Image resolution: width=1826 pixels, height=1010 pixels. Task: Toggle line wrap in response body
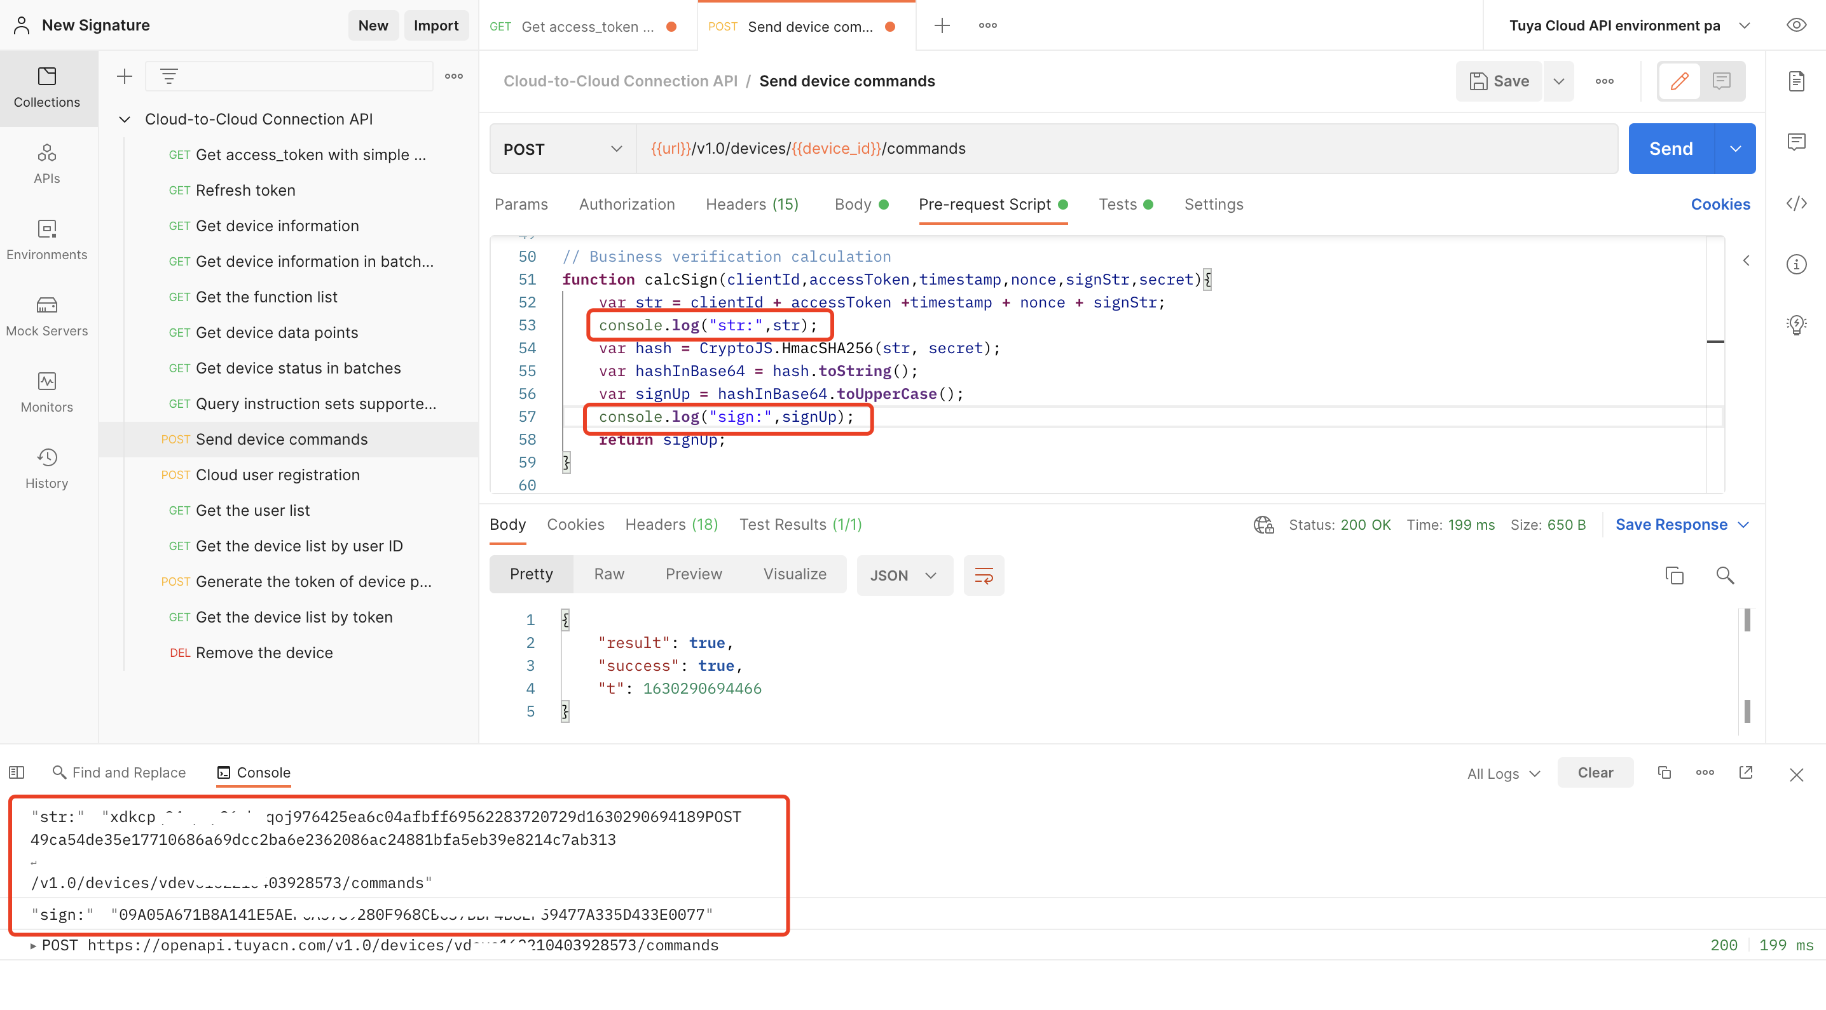(984, 575)
